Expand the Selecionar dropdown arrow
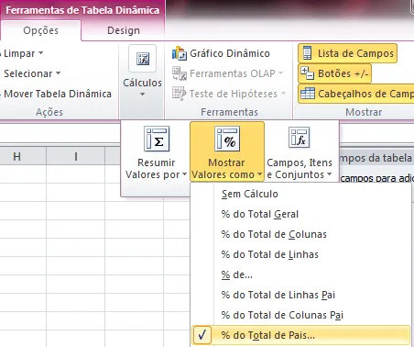Image resolution: width=414 pixels, height=347 pixels. pos(58,73)
